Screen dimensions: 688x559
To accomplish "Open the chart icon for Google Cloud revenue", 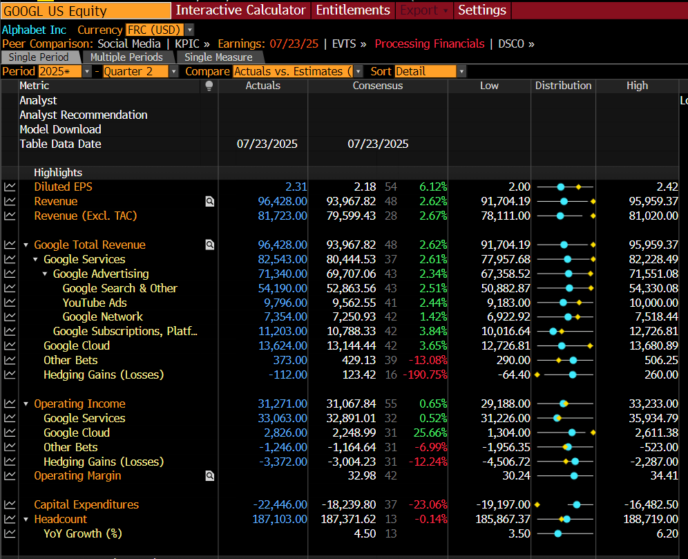I will [x=10, y=345].
